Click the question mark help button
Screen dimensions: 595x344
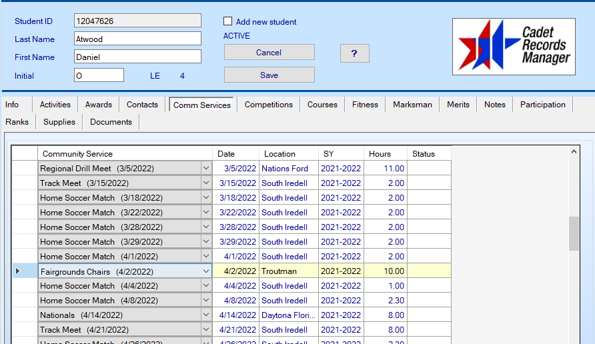[x=354, y=53]
